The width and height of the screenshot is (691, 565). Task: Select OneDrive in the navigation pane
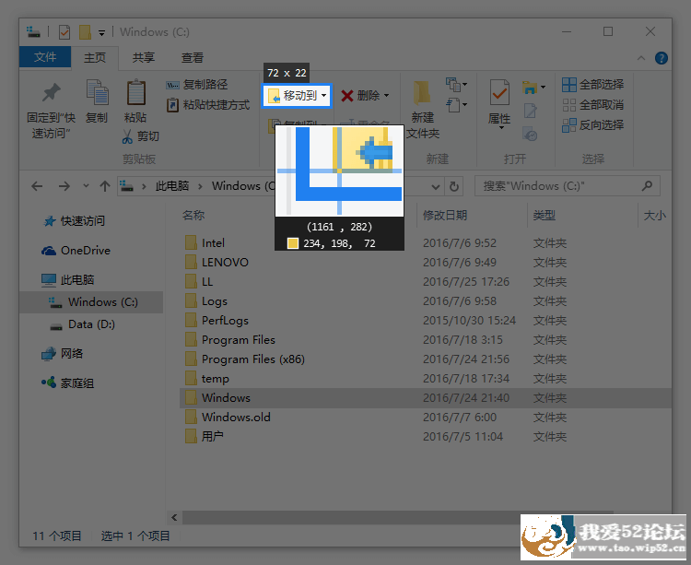(76, 251)
